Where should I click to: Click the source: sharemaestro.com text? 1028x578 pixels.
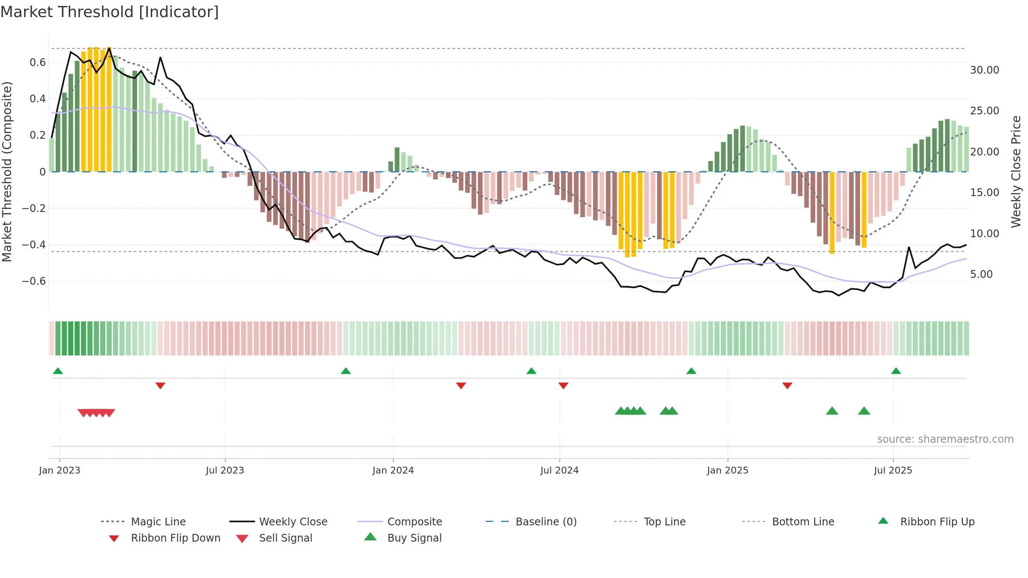[x=945, y=439]
